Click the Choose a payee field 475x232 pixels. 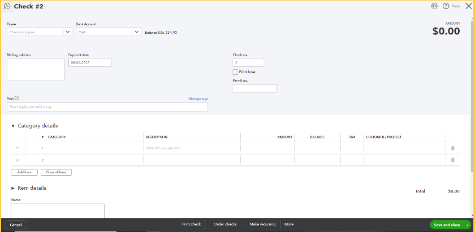(35, 32)
